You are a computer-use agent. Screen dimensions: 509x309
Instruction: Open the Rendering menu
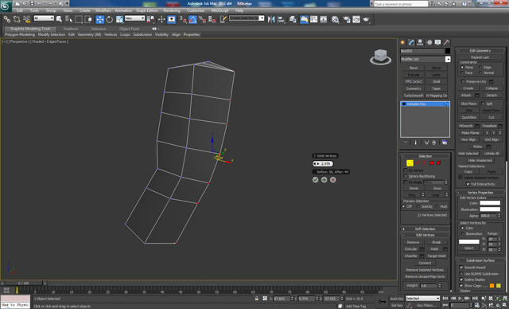tap(172, 10)
